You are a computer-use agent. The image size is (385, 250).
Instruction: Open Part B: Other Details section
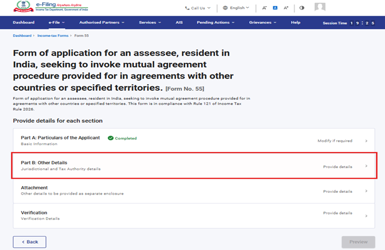pos(194,165)
